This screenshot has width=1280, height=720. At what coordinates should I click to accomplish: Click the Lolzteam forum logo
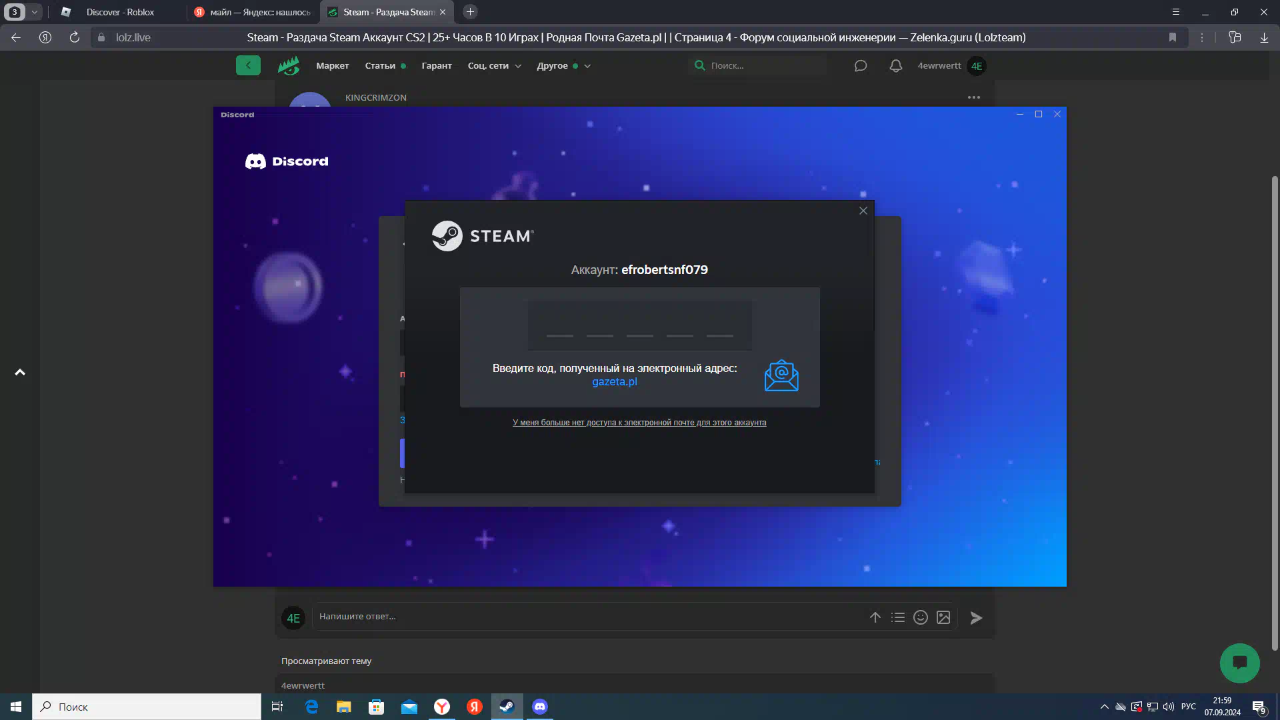[289, 65]
